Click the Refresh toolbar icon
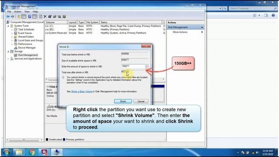 (41, 17)
